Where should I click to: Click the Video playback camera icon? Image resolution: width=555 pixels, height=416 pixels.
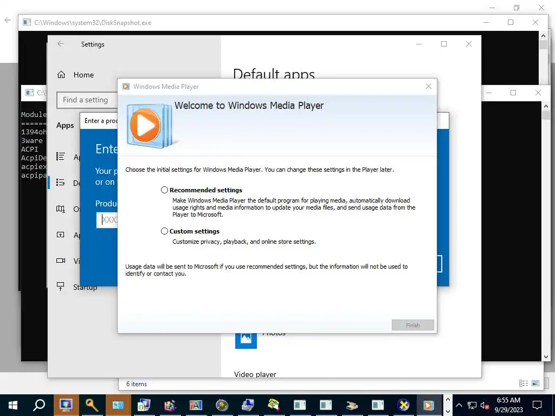click(61, 261)
